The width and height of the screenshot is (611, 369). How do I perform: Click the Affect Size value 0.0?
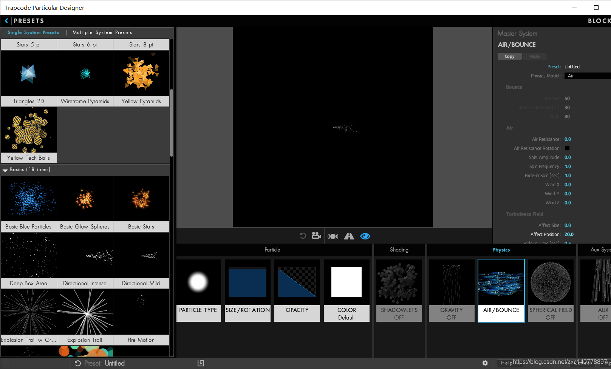(x=568, y=225)
